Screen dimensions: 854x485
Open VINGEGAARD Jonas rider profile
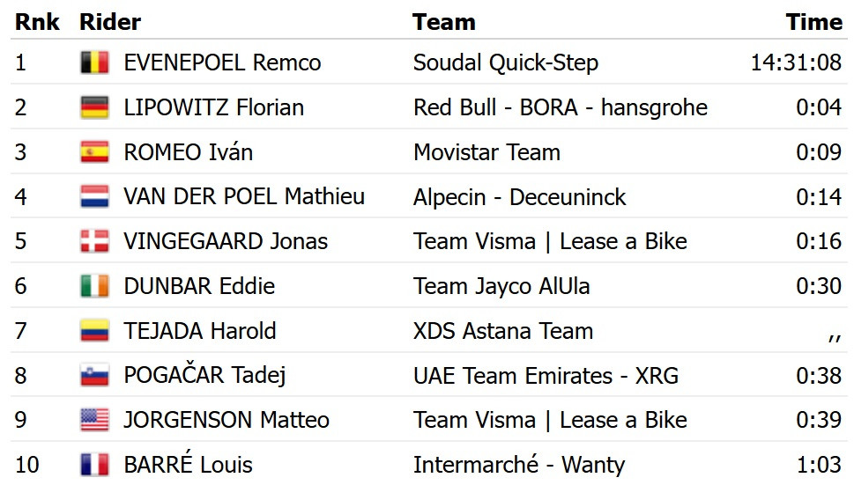[x=226, y=241]
